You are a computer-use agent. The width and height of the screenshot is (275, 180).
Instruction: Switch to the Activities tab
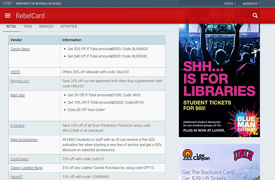pos(69,26)
